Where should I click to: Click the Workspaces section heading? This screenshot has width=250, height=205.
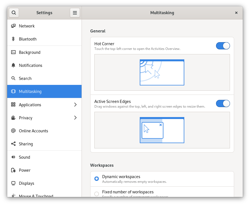(102, 165)
